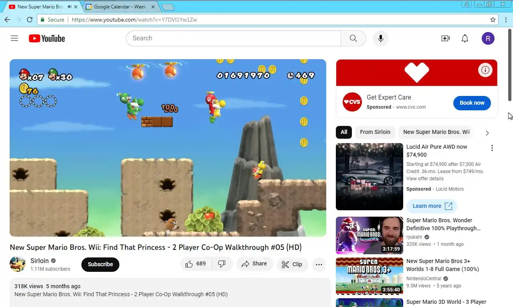Open the ryukahr channel link

[414, 237]
